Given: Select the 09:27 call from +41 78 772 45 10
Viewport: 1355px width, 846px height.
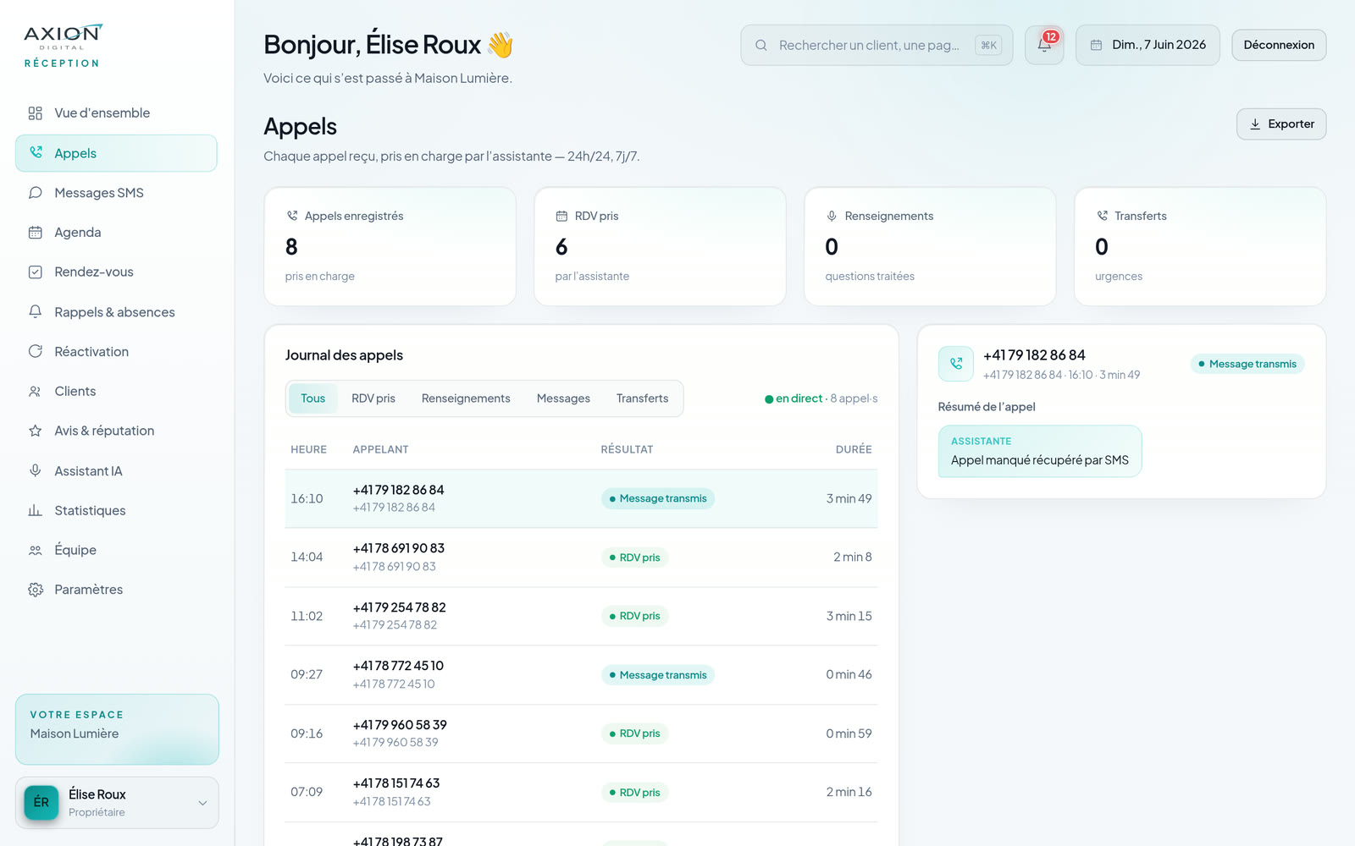Looking at the screenshot, I should pos(581,675).
